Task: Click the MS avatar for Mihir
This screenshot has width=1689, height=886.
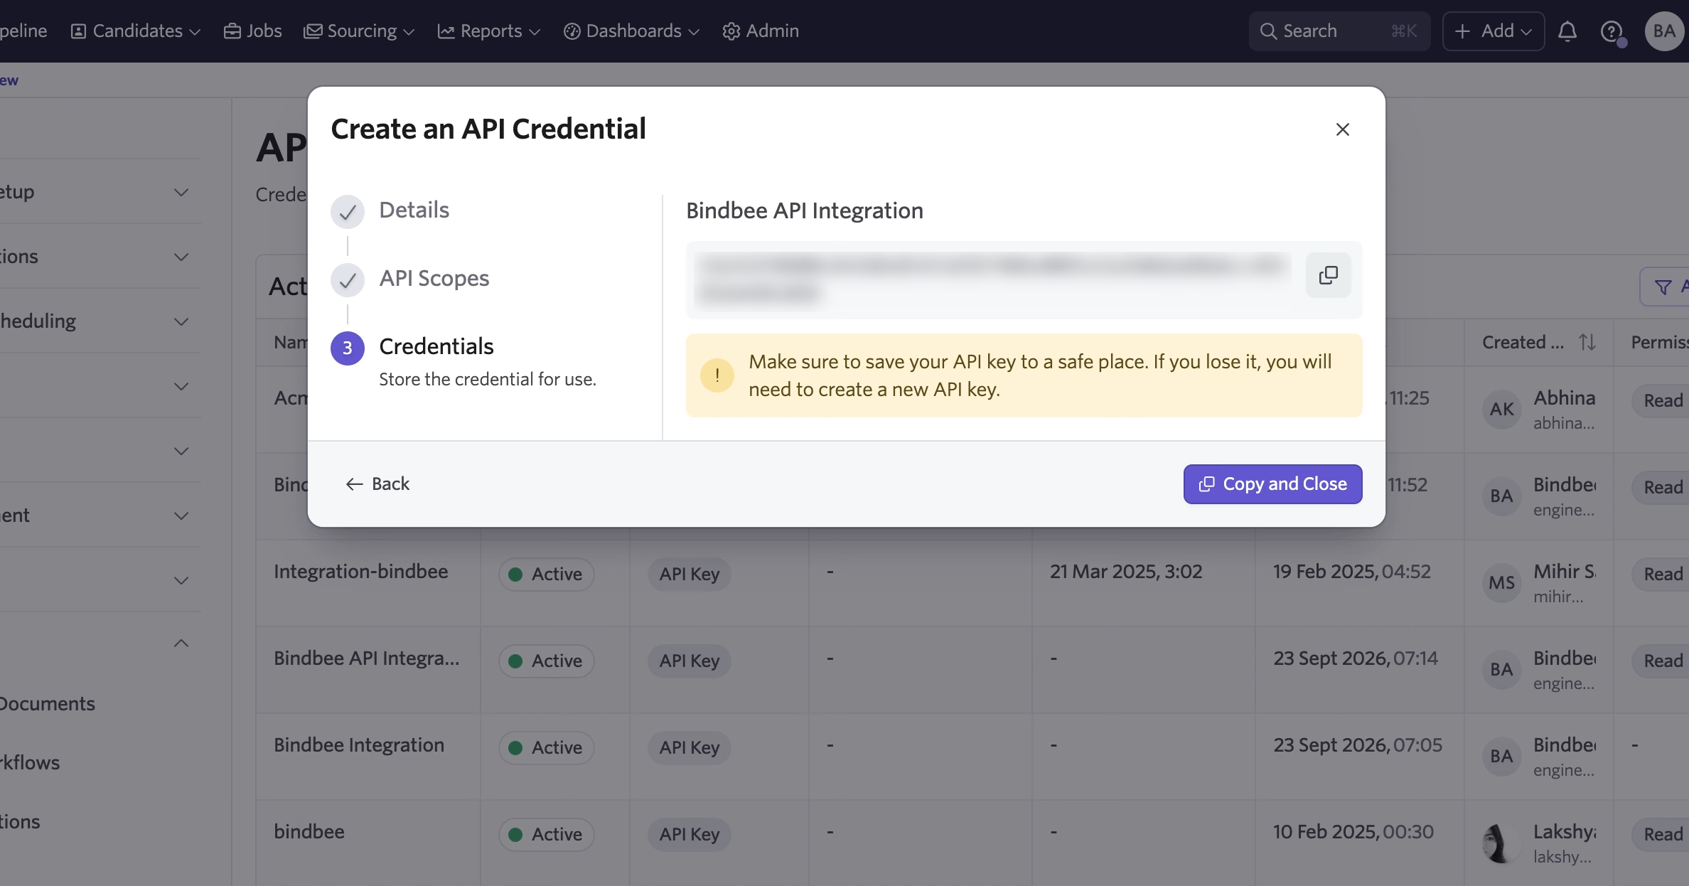Action: [x=1501, y=583]
